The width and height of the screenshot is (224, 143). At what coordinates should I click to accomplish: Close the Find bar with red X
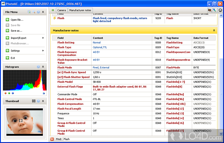pos(52,139)
